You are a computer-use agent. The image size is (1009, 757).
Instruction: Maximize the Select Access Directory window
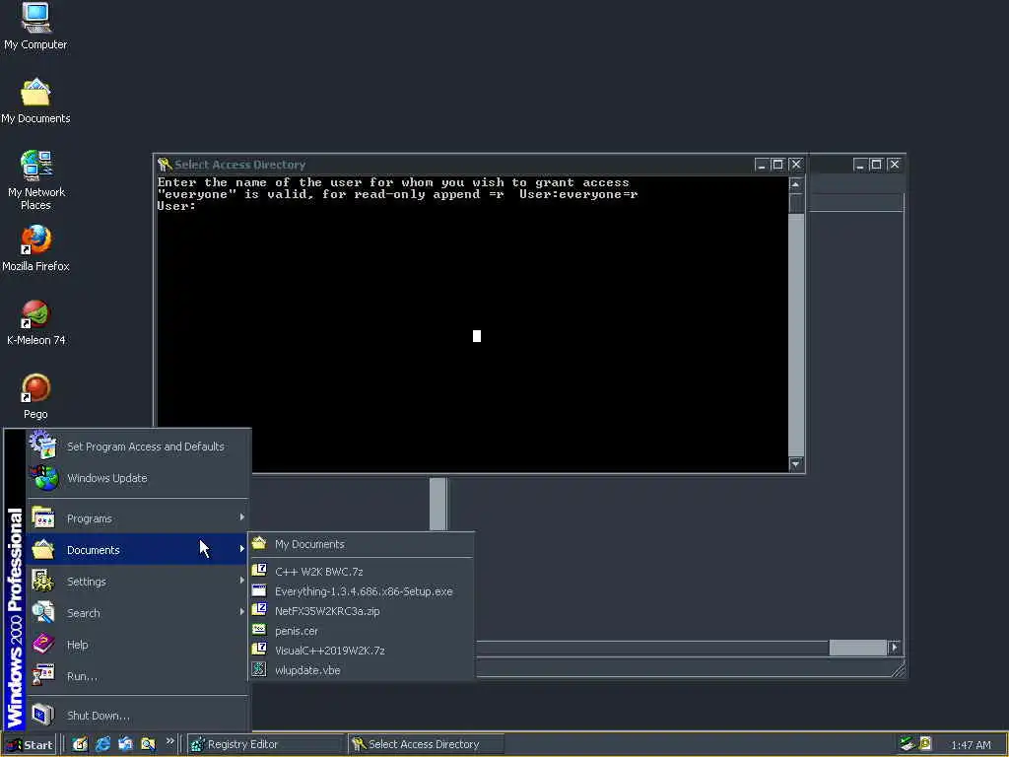[x=777, y=165]
